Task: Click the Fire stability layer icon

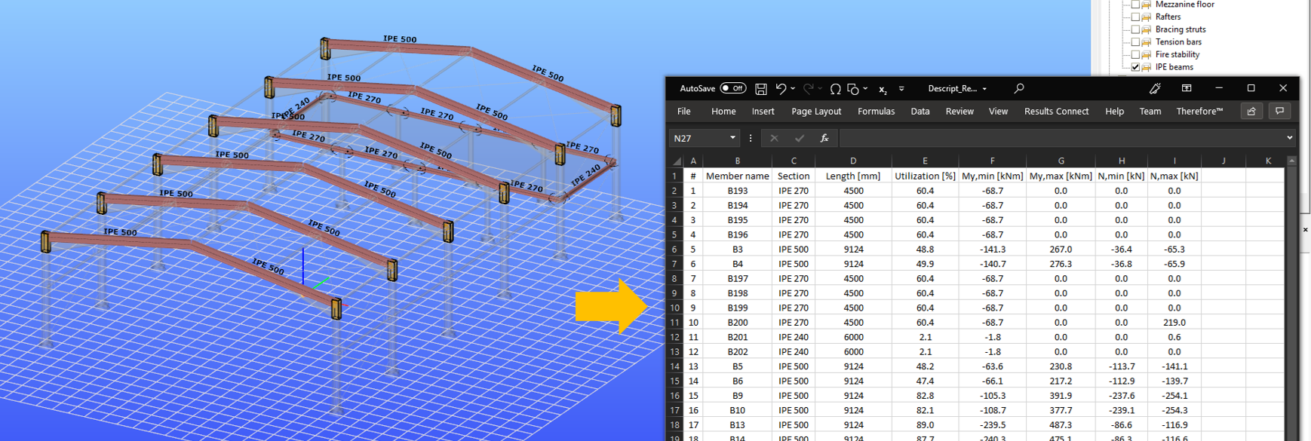Action: pos(1147,54)
